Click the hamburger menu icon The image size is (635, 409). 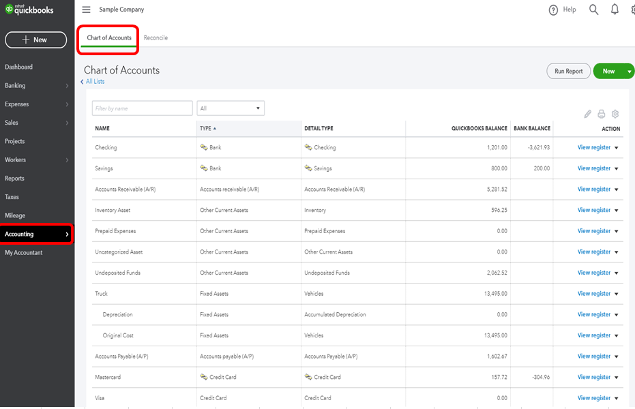(86, 10)
